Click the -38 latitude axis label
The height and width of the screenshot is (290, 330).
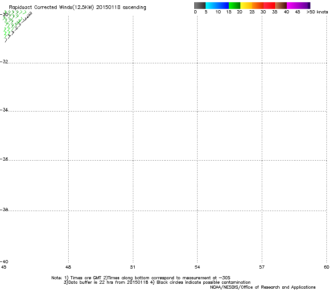(4, 210)
